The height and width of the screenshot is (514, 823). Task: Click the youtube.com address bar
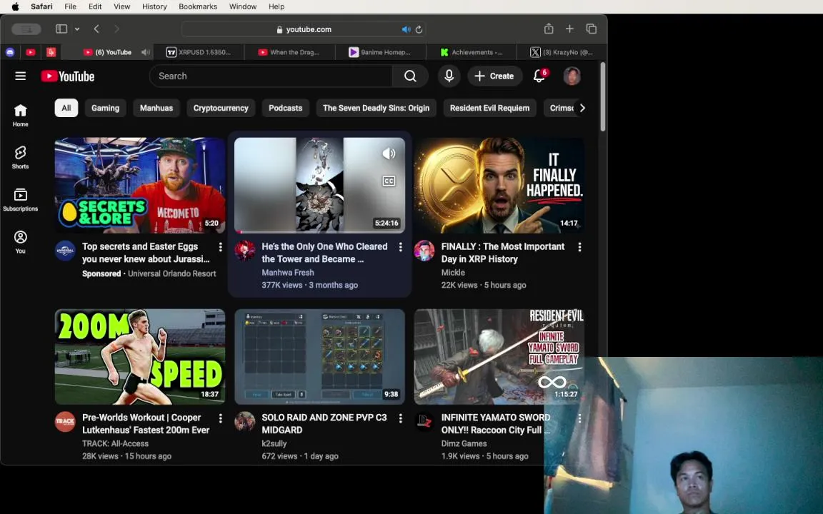click(x=304, y=29)
